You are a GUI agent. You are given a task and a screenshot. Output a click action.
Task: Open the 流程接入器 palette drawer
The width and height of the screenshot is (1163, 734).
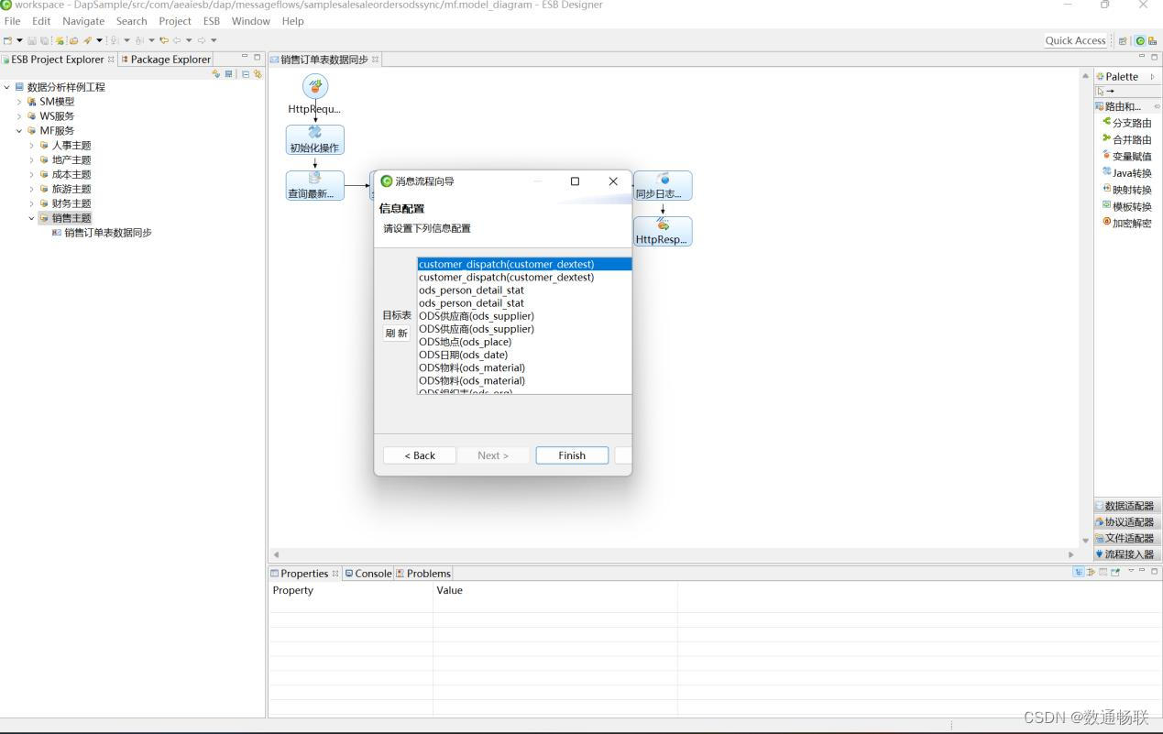coord(1127,554)
